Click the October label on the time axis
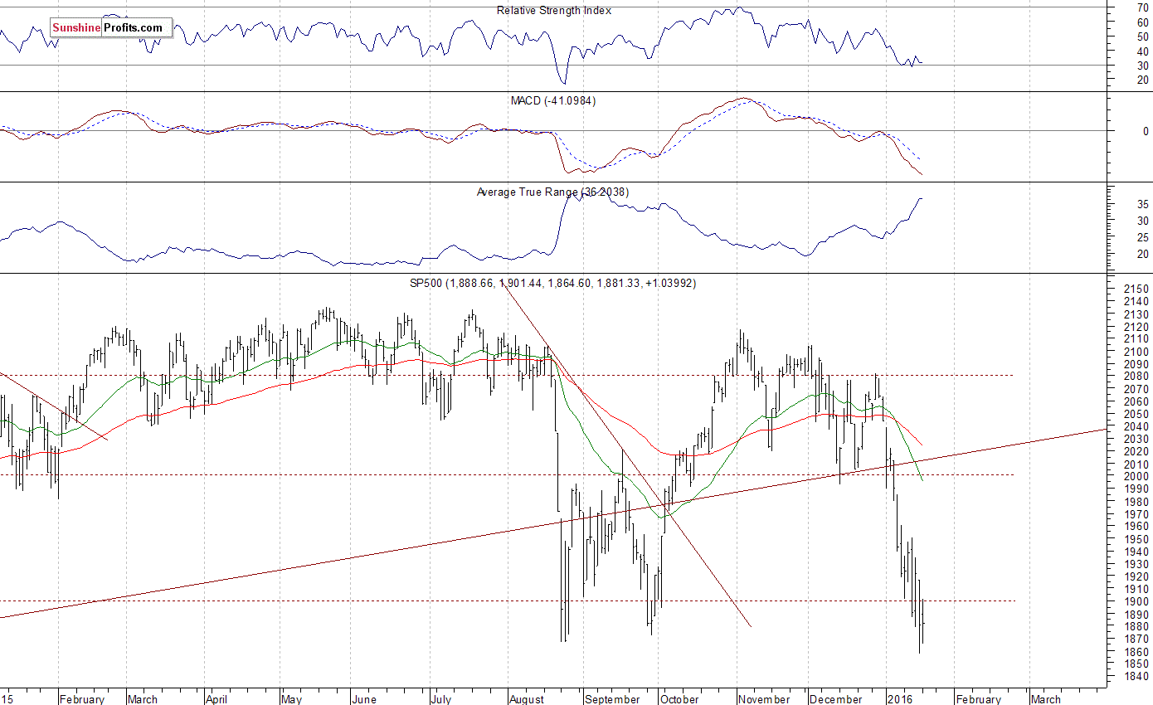Screen dimensions: 1153x705 pyautogui.click(x=679, y=699)
